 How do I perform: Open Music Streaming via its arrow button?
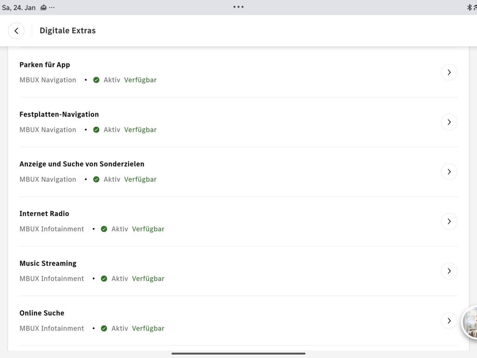[449, 271]
